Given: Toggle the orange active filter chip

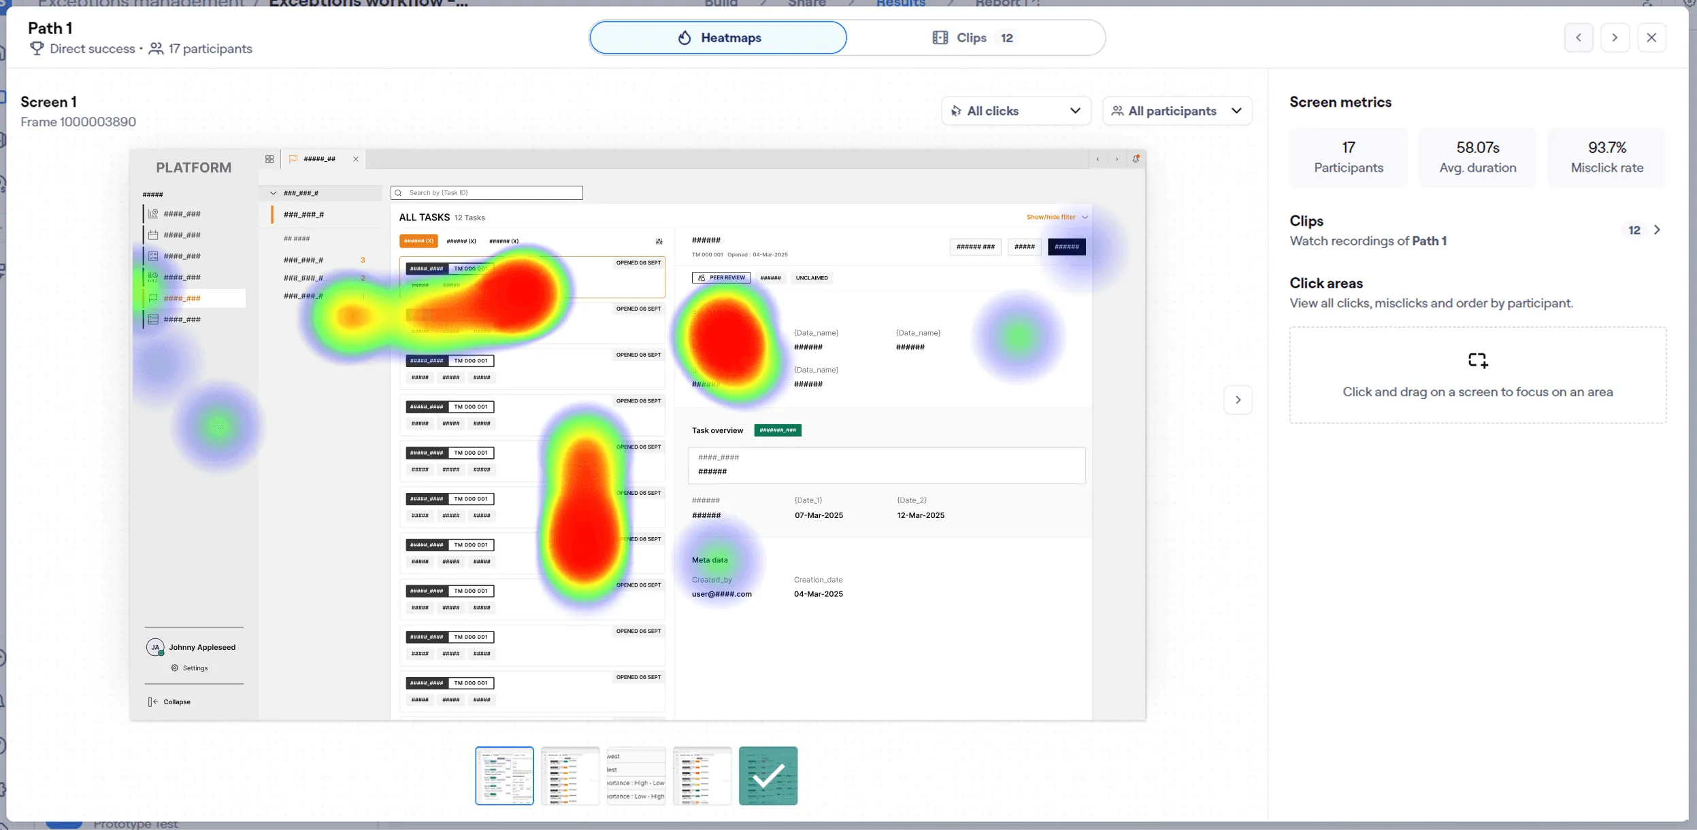Looking at the screenshot, I should (418, 241).
